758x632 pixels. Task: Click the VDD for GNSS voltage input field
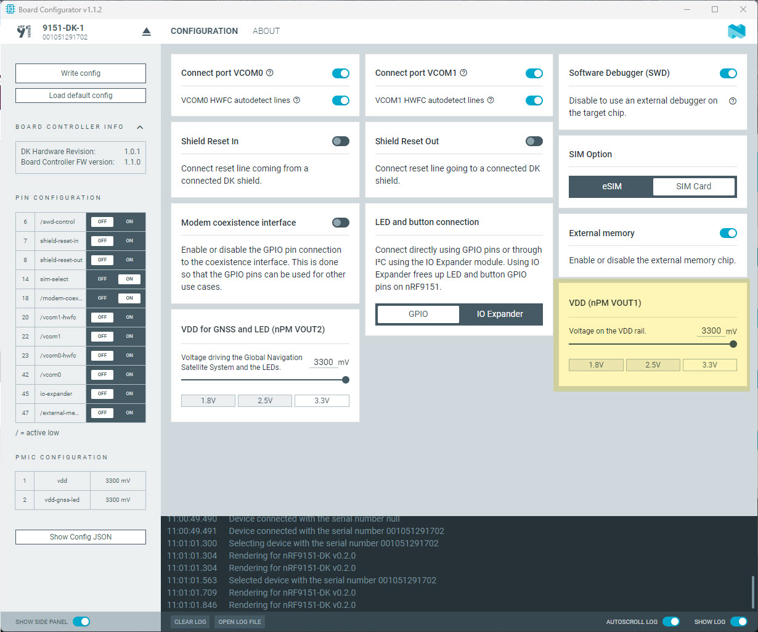click(323, 362)
